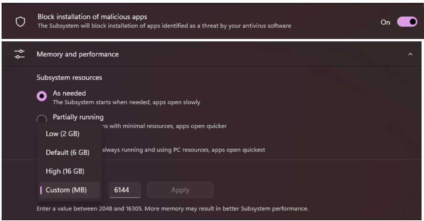Click the Memory and performance sliders icon

19,54
